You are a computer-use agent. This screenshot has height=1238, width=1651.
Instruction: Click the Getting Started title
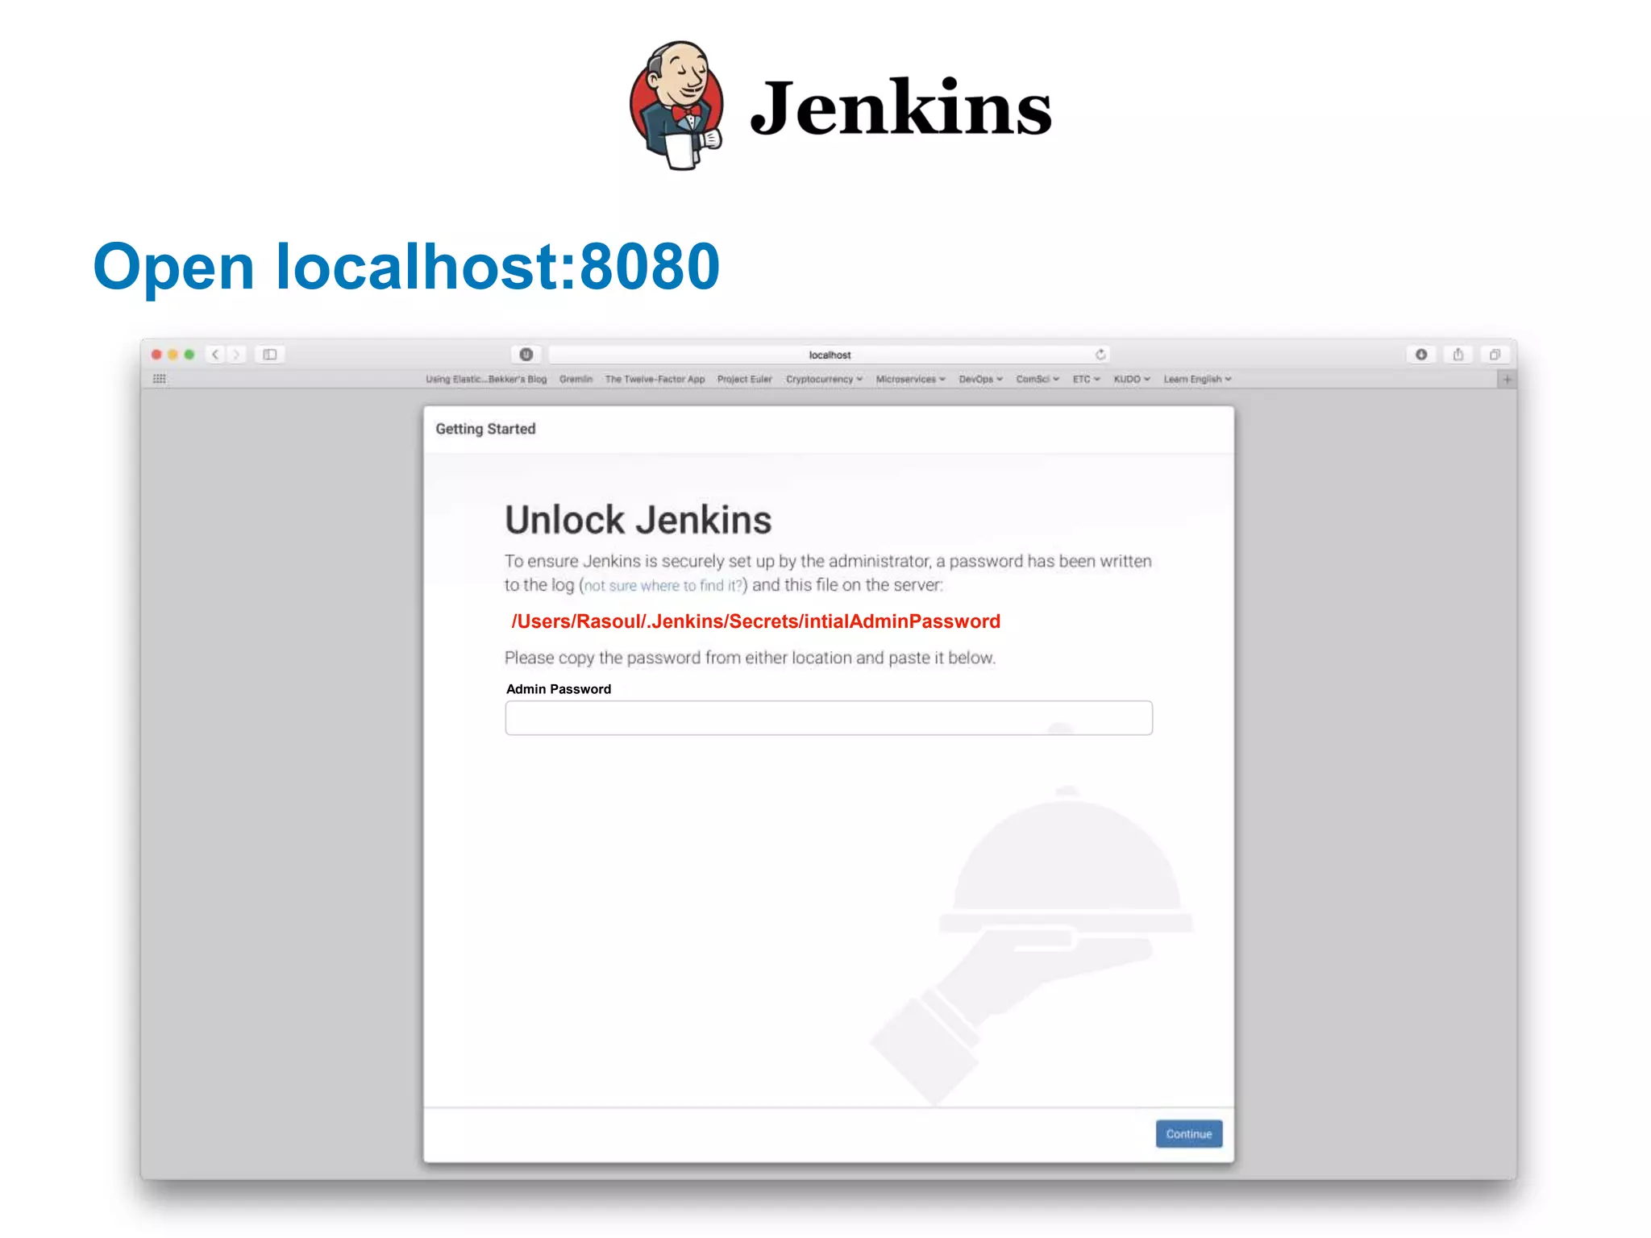pyautogui.click(x=485, y=429)
